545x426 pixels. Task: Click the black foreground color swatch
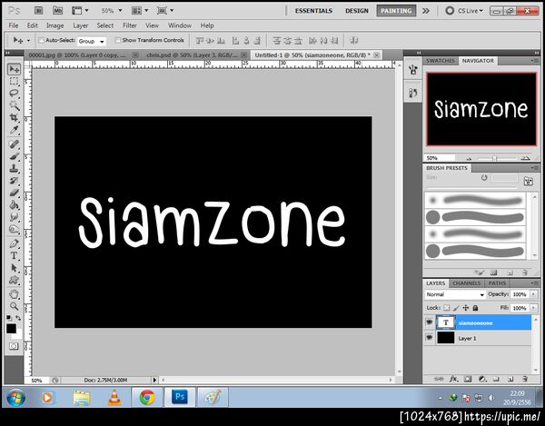point(11,328)
